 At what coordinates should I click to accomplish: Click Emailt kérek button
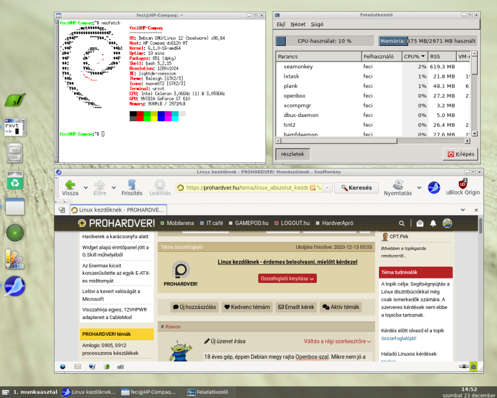[x=296, y=307]
